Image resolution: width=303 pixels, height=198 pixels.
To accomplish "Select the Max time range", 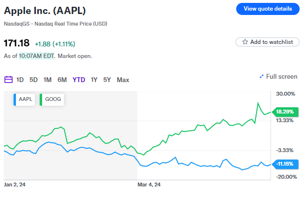I will click(x=123, y=80).
